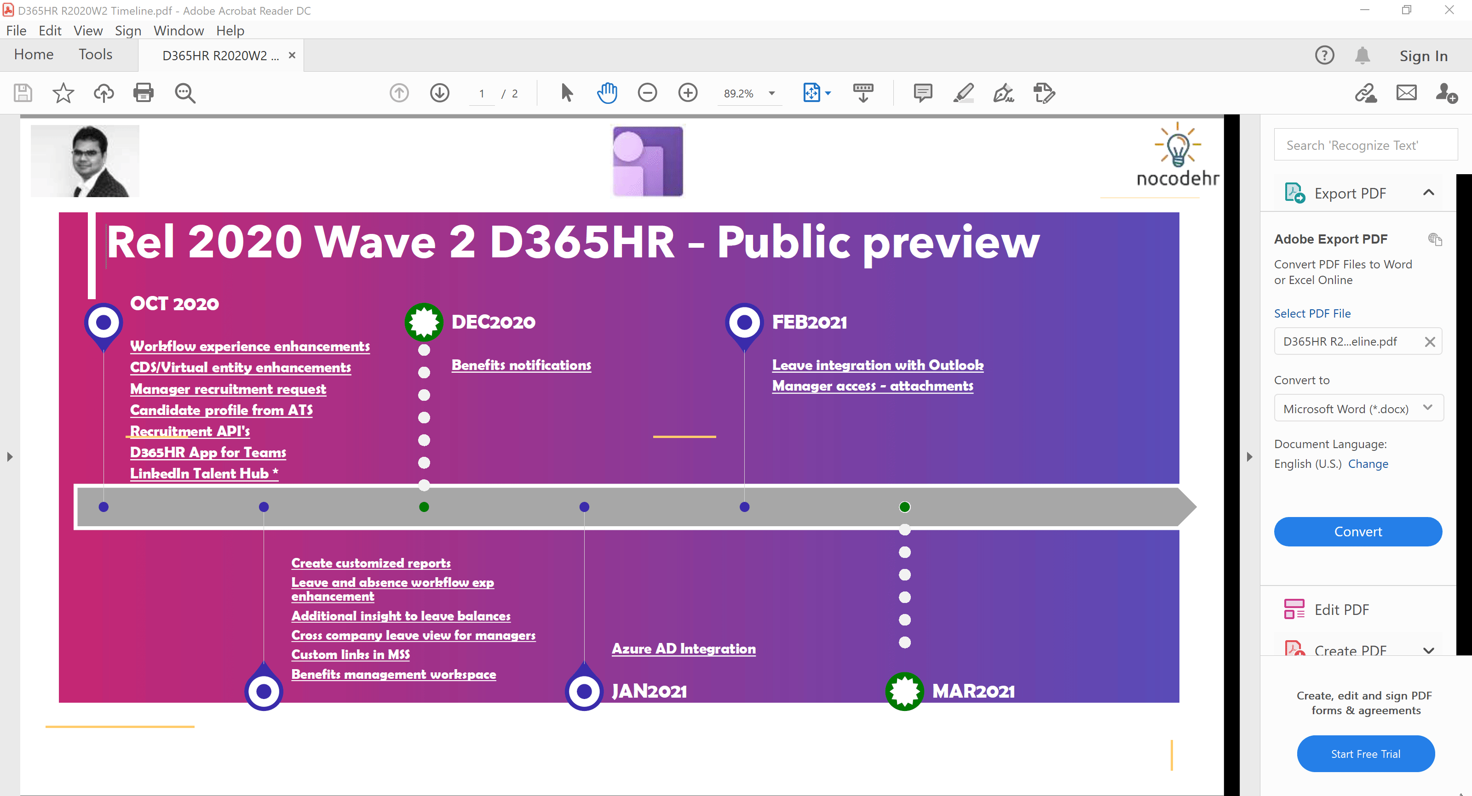Viewport: 1472px width, 796px height.
Task: Activate the Hand pan tool
Action: [607, 92]
